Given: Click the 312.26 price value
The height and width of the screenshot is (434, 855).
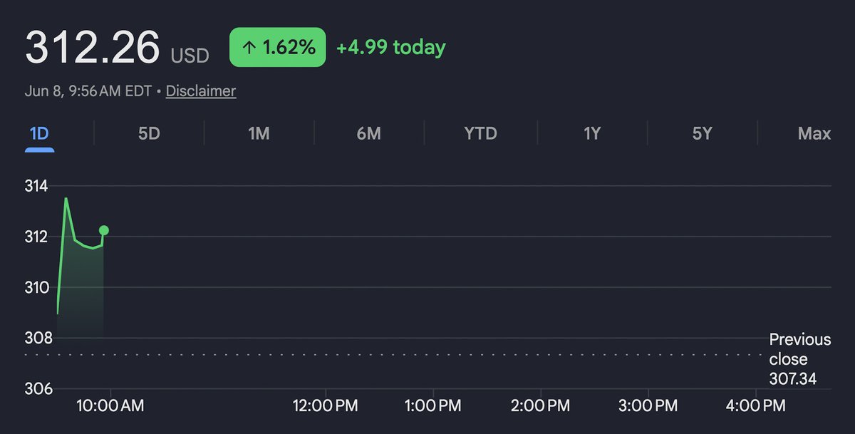Looking at the screenshot, I should (93, 48).
